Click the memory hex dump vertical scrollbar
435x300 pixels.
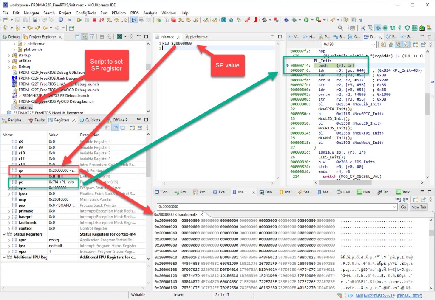(431, 255)
